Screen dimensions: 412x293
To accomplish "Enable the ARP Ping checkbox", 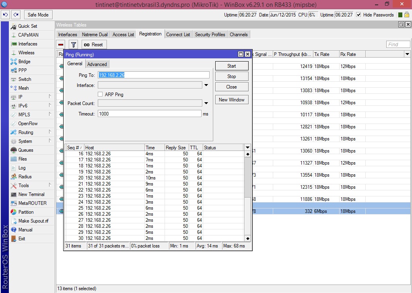I will coord(100,95).
